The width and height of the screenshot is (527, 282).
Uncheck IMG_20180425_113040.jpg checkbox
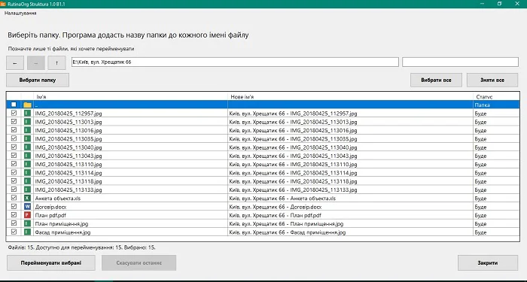tap(14, 147)
